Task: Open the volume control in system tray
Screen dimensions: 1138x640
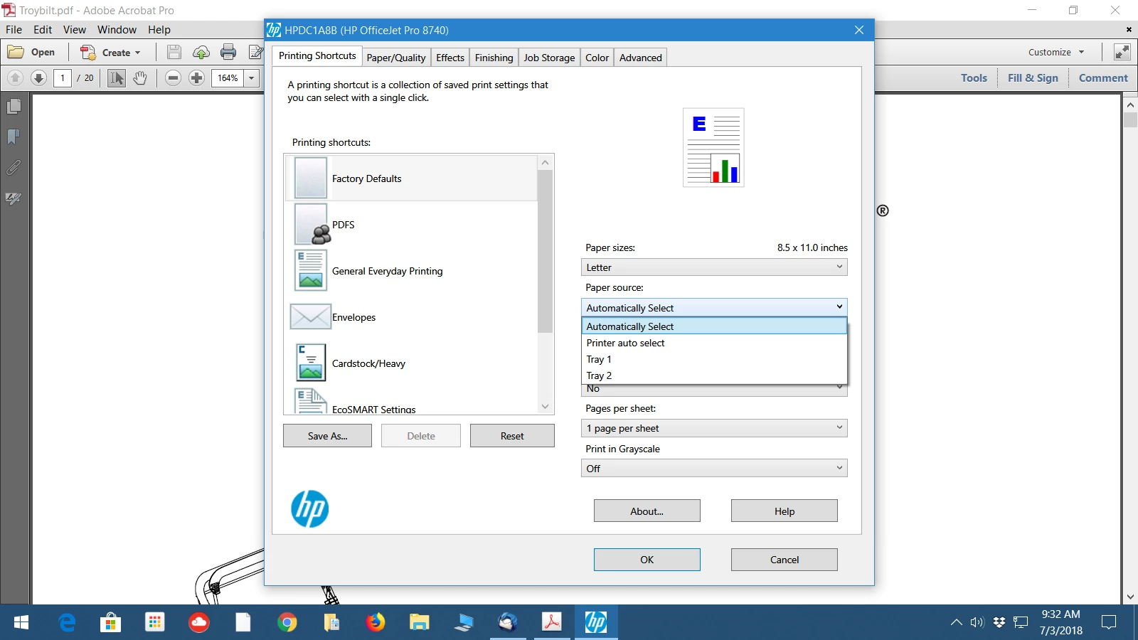Action: point(977,623)
